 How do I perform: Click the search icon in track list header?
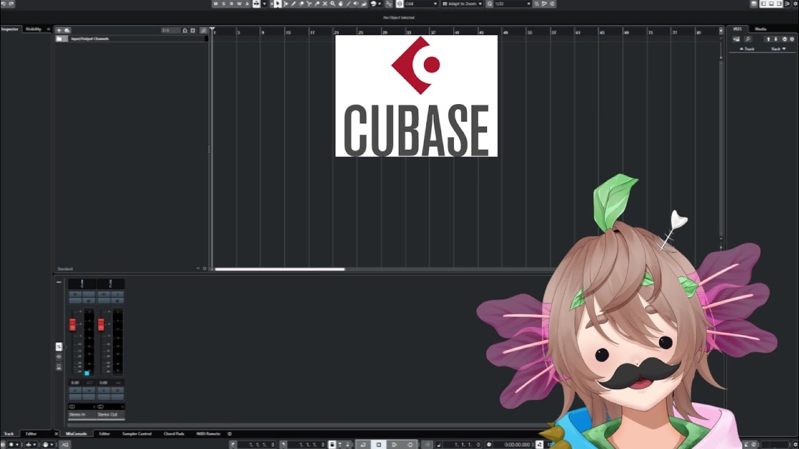203,30
